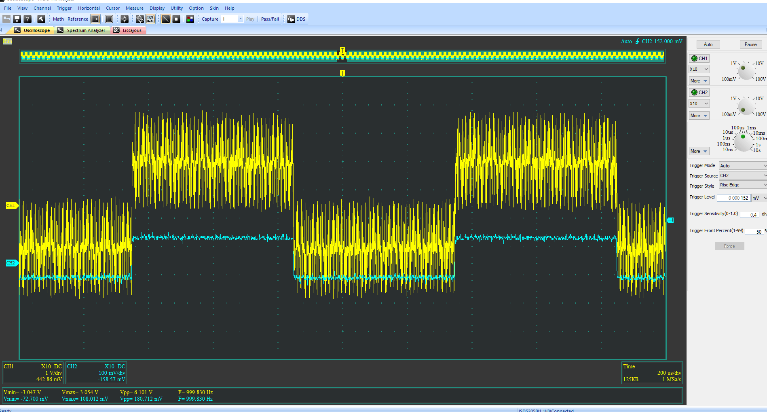Click the CH1 yellow ground level marker
The image size is (767, 412).
tap(12, 205)
